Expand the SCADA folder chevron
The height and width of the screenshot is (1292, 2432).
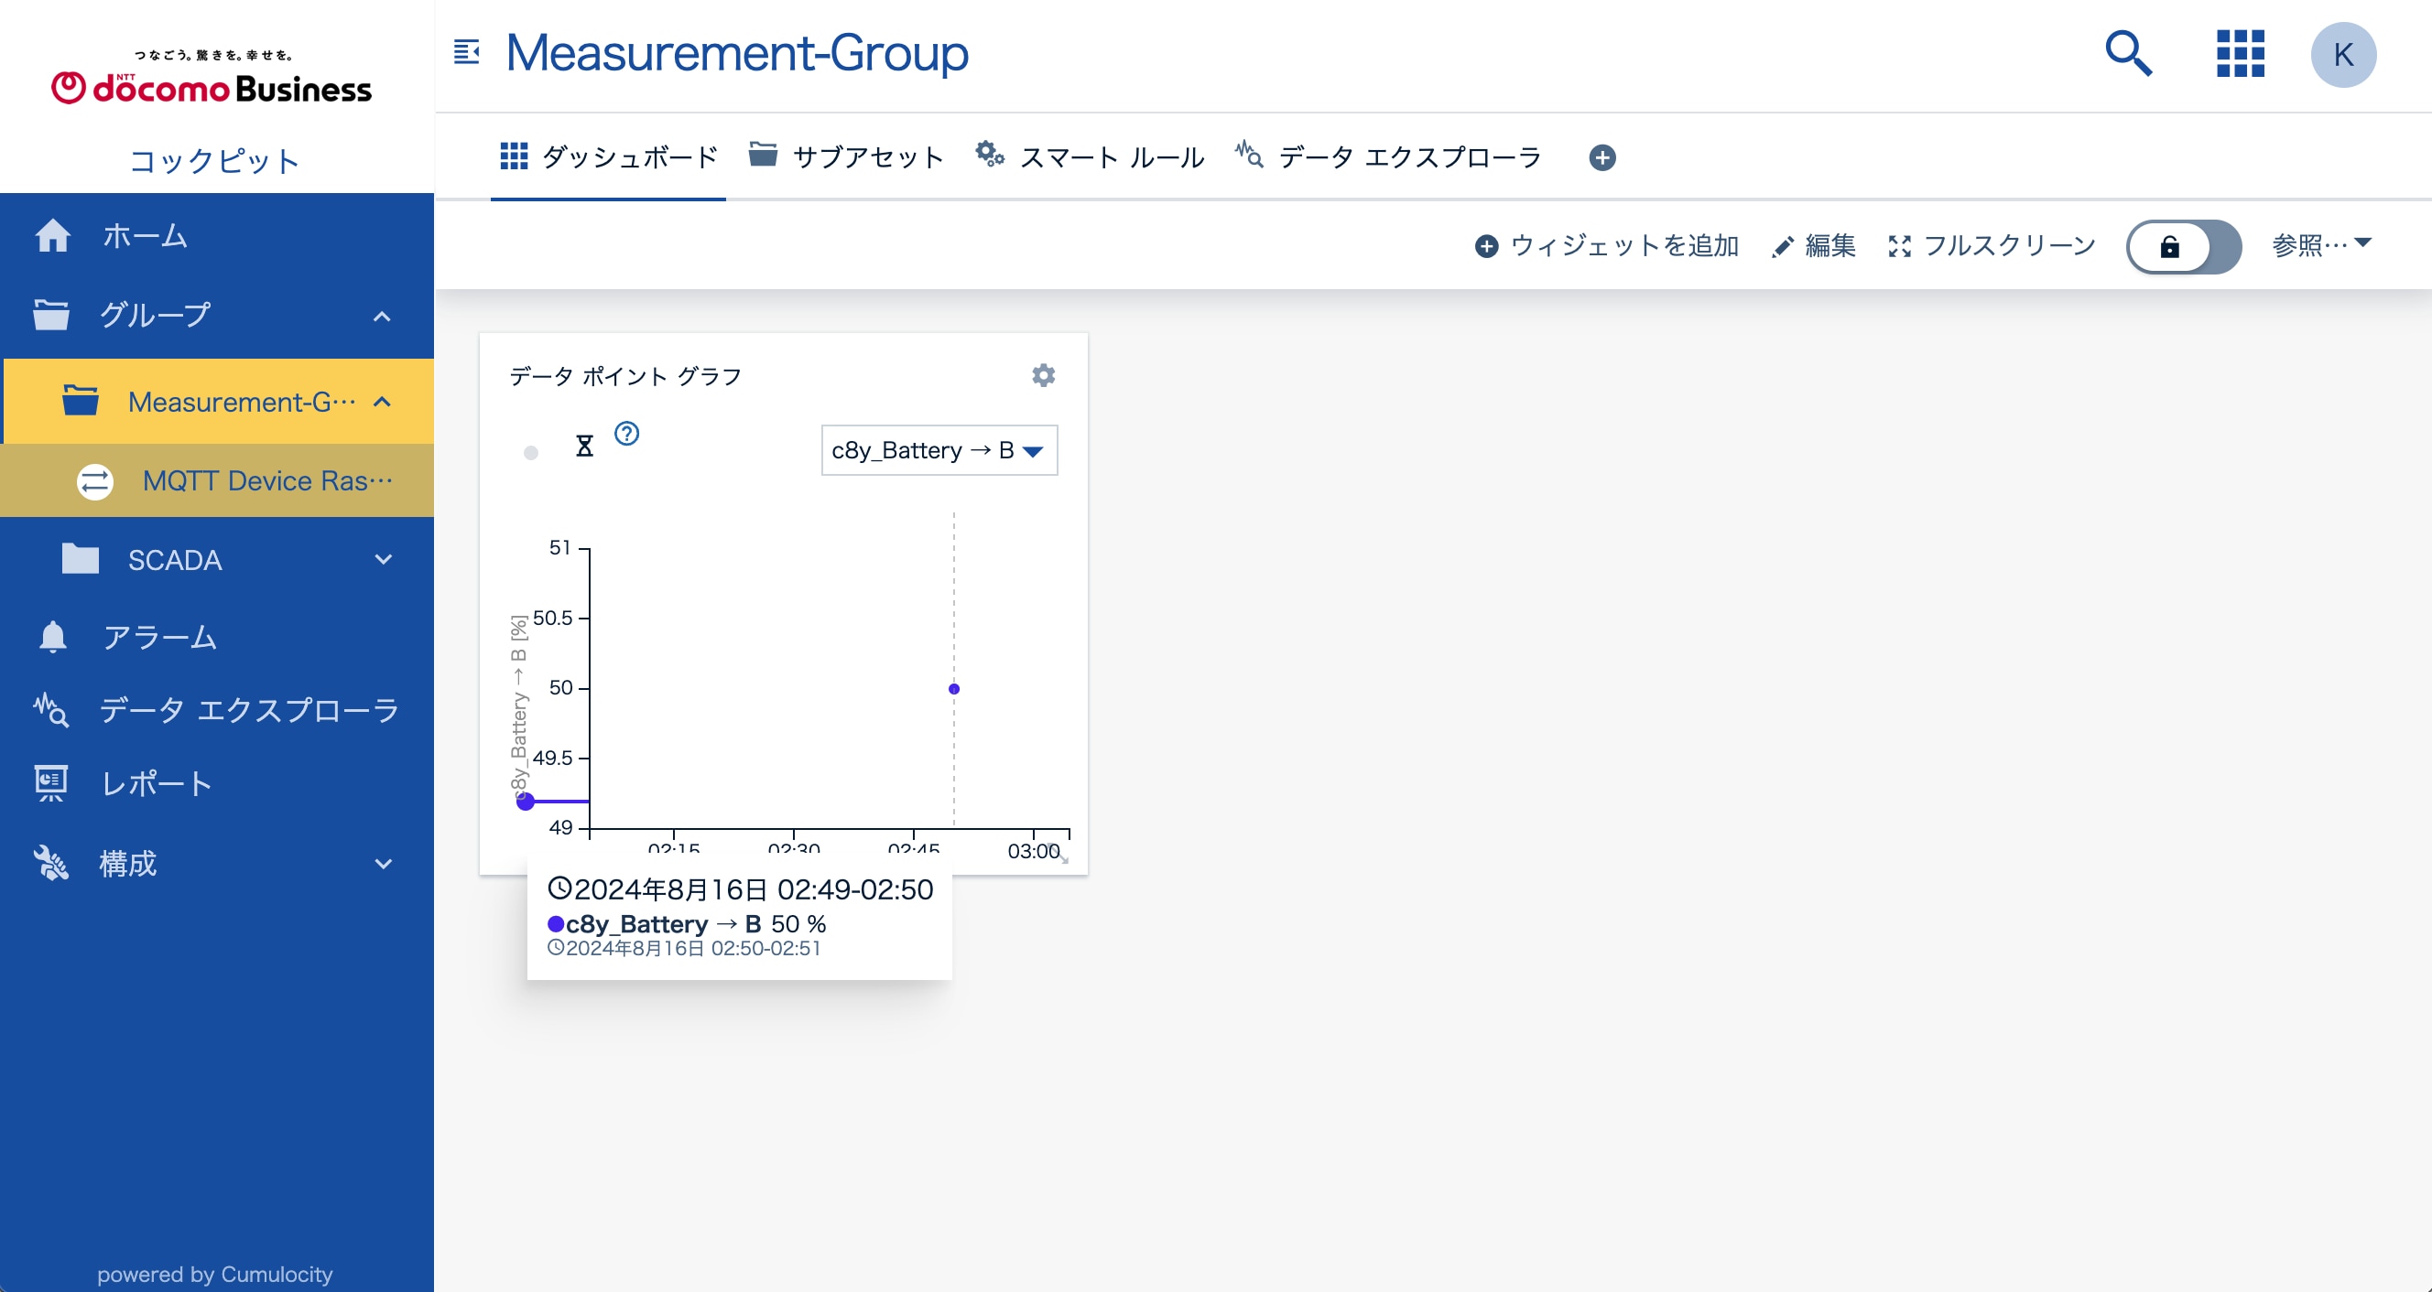[x=383, y=560]
